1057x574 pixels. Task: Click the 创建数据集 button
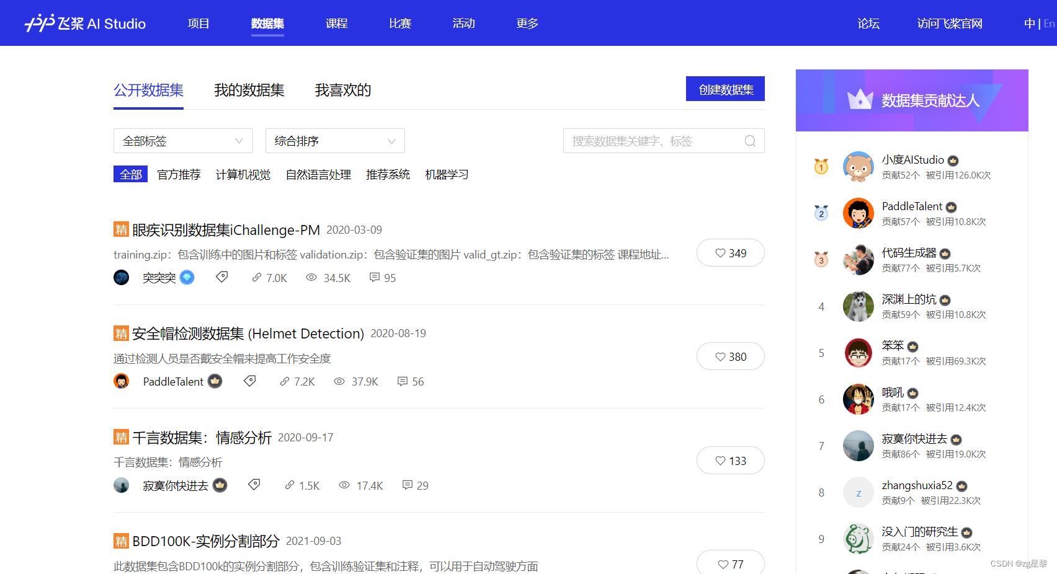pyautogui.click(x=725, y=89)
